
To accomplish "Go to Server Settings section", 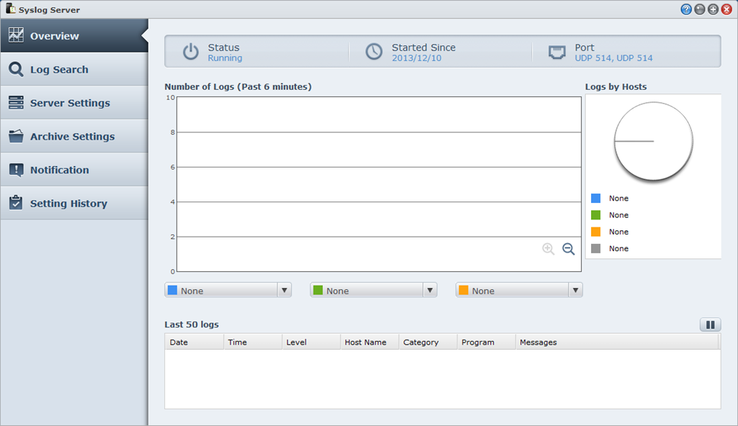I will click(x=70, y=103).
